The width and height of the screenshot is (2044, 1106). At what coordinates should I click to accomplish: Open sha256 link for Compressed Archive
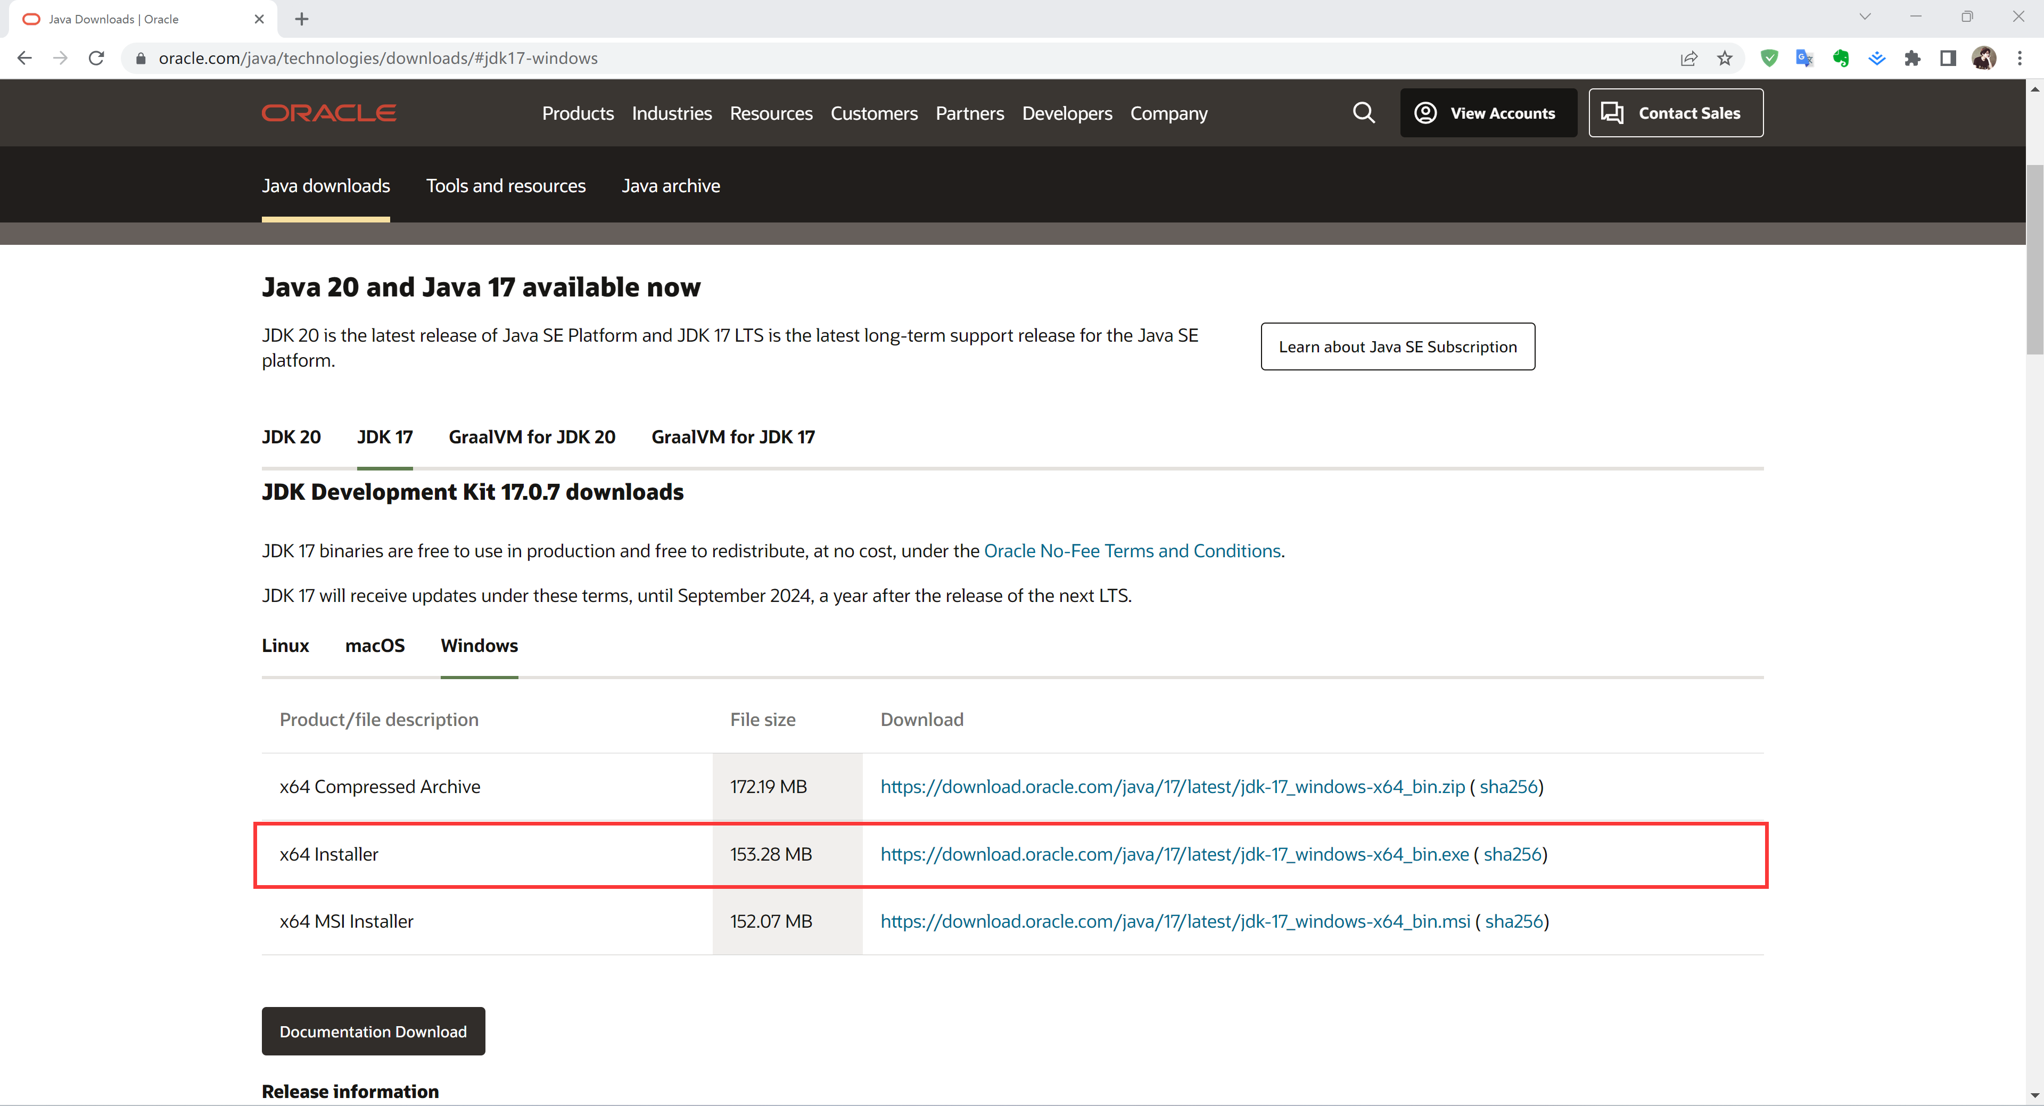[x=1509, y=786]
